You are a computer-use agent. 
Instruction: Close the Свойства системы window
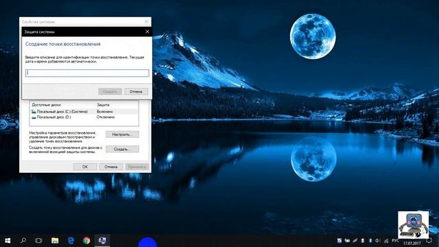[x=146, y=21]
